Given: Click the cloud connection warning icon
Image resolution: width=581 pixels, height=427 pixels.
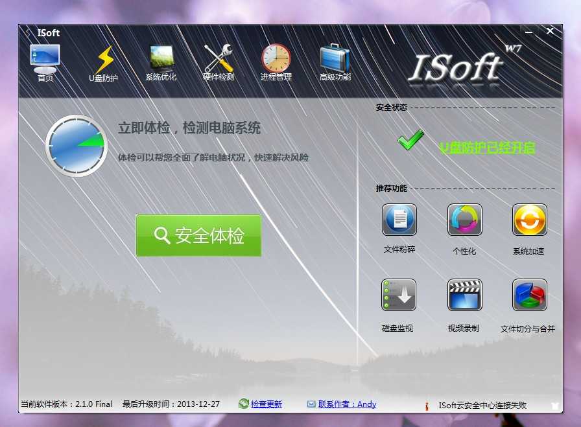Looking at the screenshot, I should [x=427, y=406].
